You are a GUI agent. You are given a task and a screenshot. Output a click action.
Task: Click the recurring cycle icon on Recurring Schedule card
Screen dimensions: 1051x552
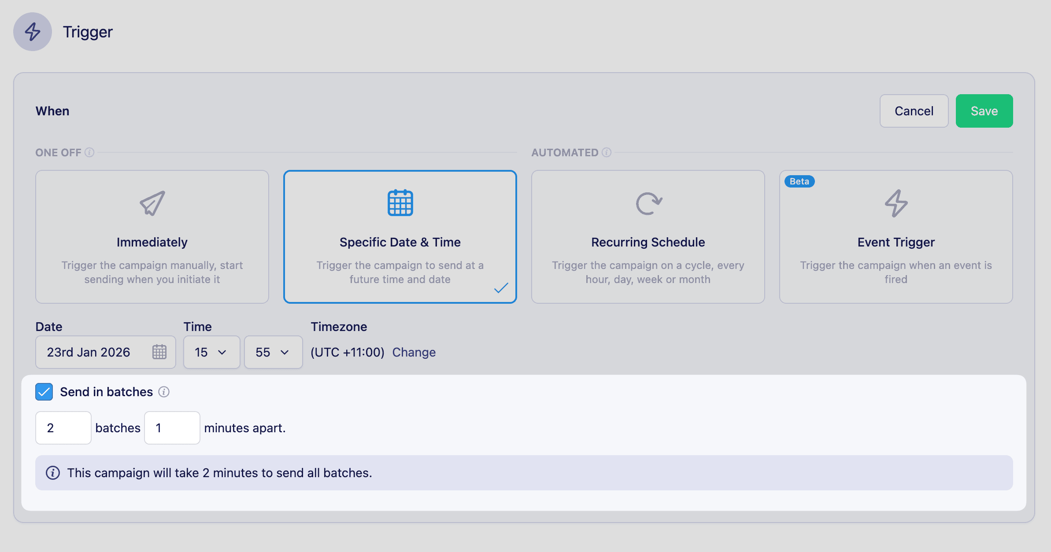click(x=648, y=204)
